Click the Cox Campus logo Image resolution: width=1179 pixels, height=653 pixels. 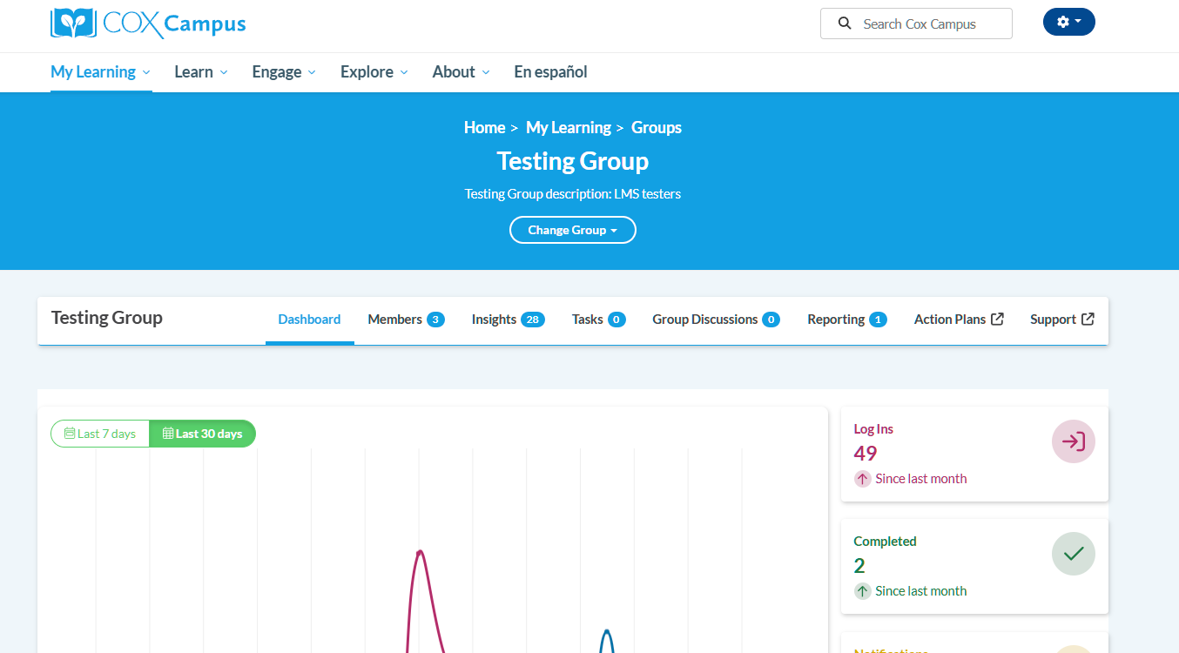148,24
